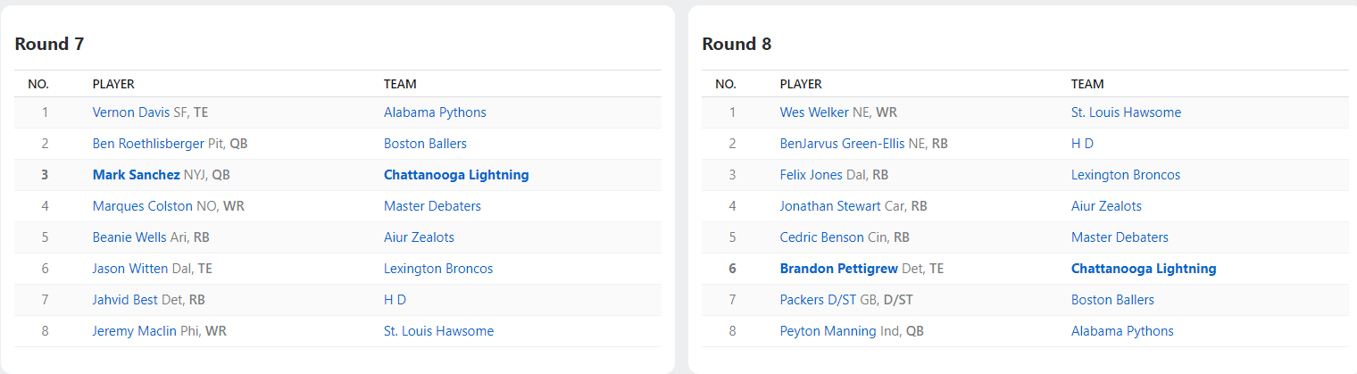Open Mark Sanchez player profile
This screenshot has width=1357, height=374.
point(136,175)
